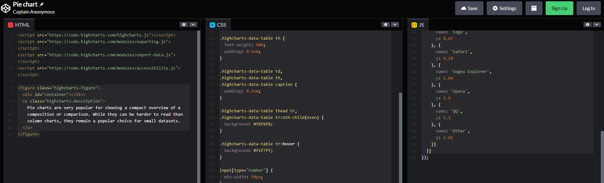Expand CSS editor dropdown chevron

pos(395,25)
